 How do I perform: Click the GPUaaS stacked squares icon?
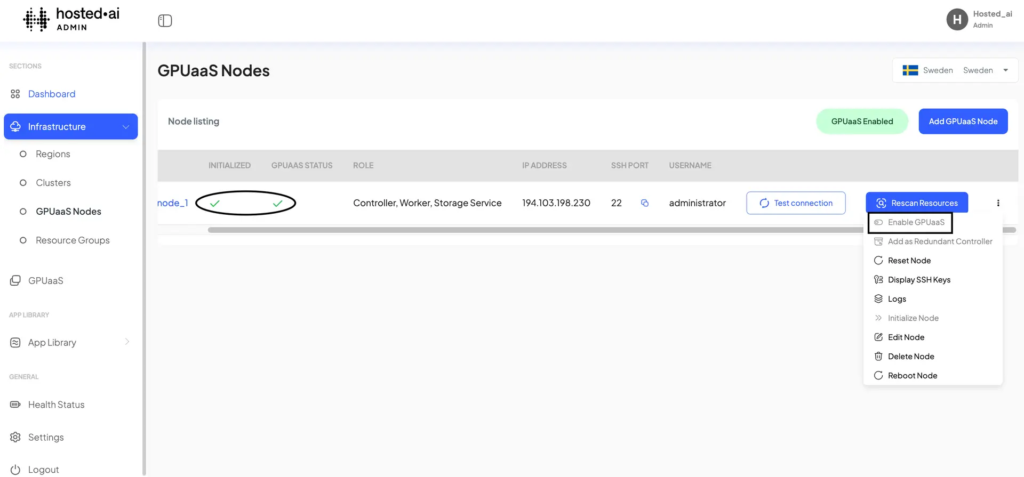click(15, 280)
